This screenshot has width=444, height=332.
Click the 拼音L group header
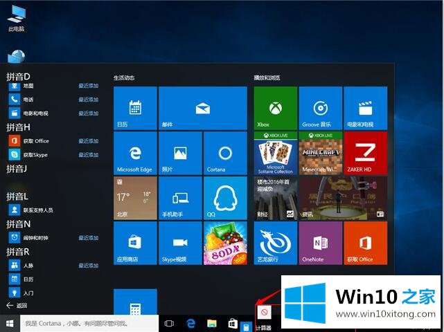(x=17, y=196)
